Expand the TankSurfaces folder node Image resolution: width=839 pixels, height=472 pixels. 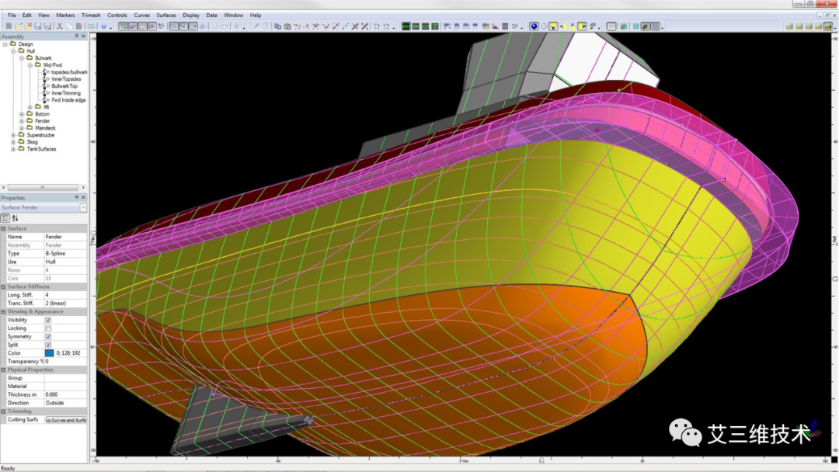coord(13,149)
